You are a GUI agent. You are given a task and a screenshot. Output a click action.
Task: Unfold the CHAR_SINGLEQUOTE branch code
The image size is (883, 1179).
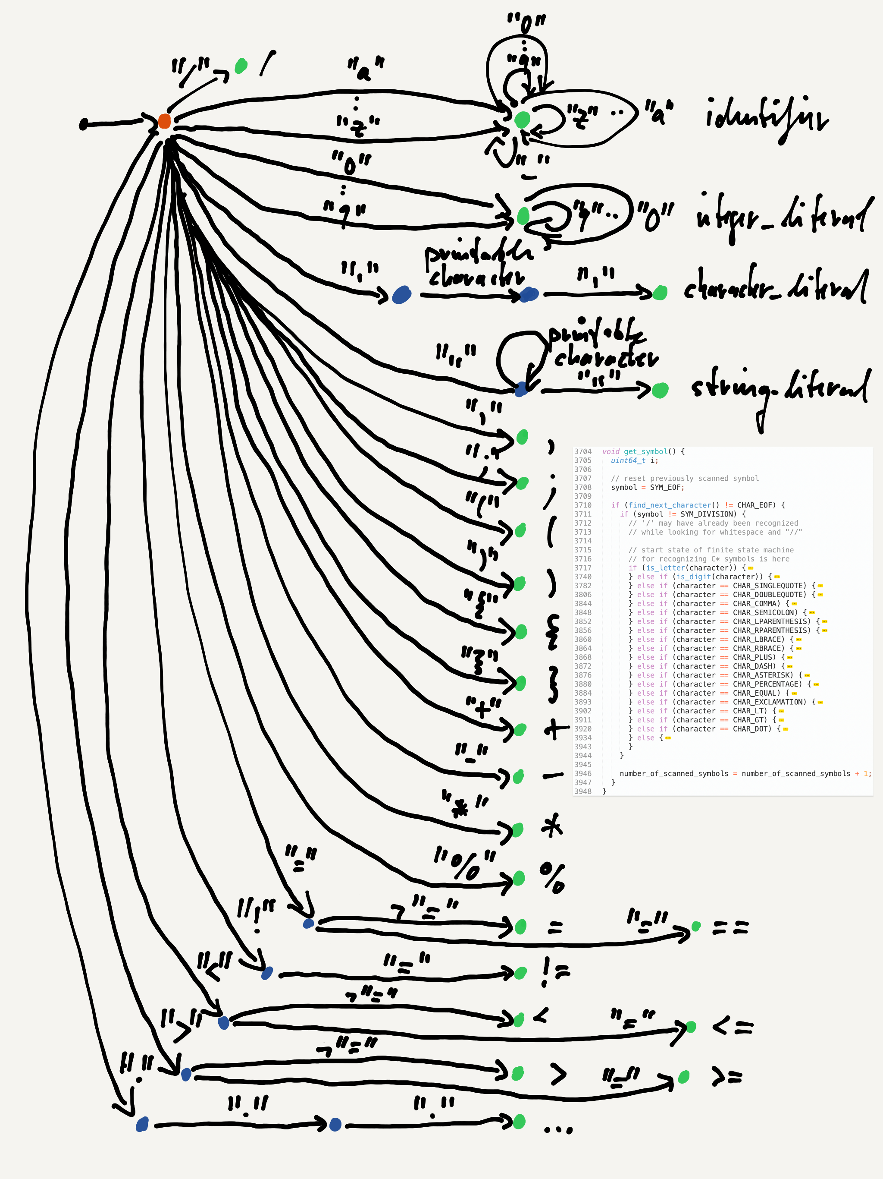(x=820, y=586)
